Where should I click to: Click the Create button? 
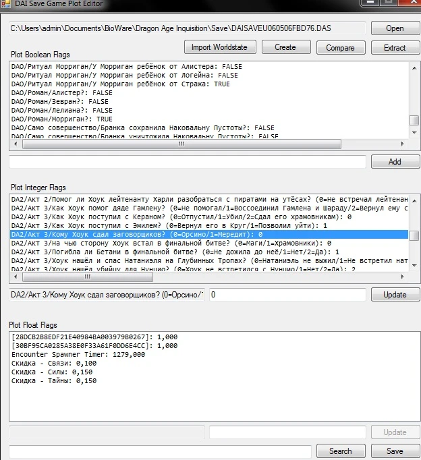[286, 47]
